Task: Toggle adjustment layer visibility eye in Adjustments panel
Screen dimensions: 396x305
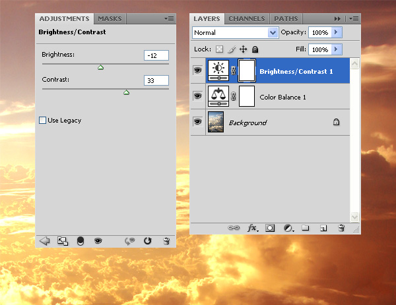Action: point(98,241)
